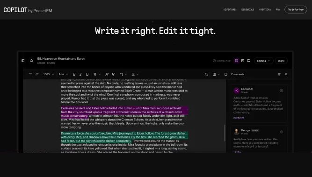
Task: Open the Arial font dropdown
Action: 63,74
